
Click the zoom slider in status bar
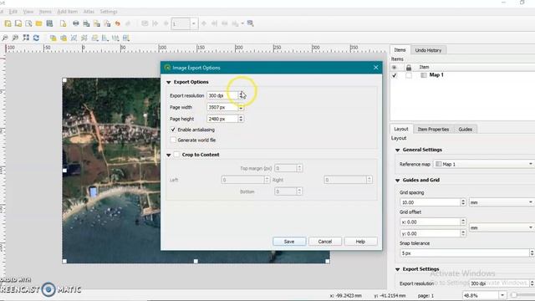pos(522,295)
